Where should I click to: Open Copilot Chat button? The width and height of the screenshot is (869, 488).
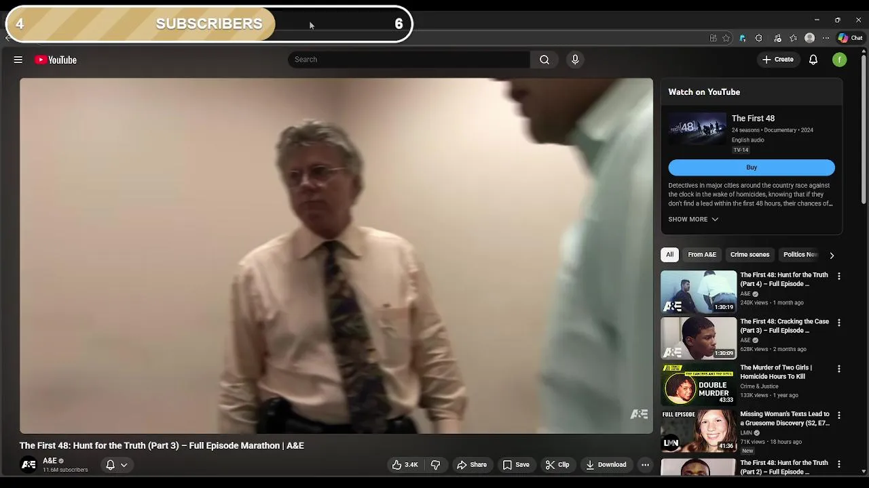(850, 38)
